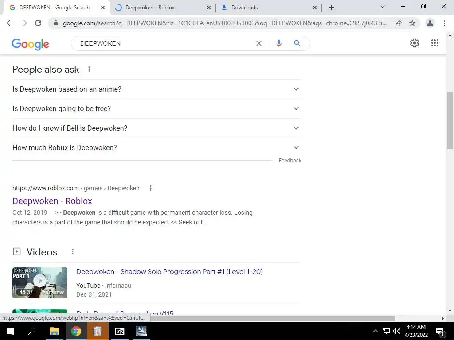
Task: Click the tab search chevron in title bar
Action: (383, 6)
